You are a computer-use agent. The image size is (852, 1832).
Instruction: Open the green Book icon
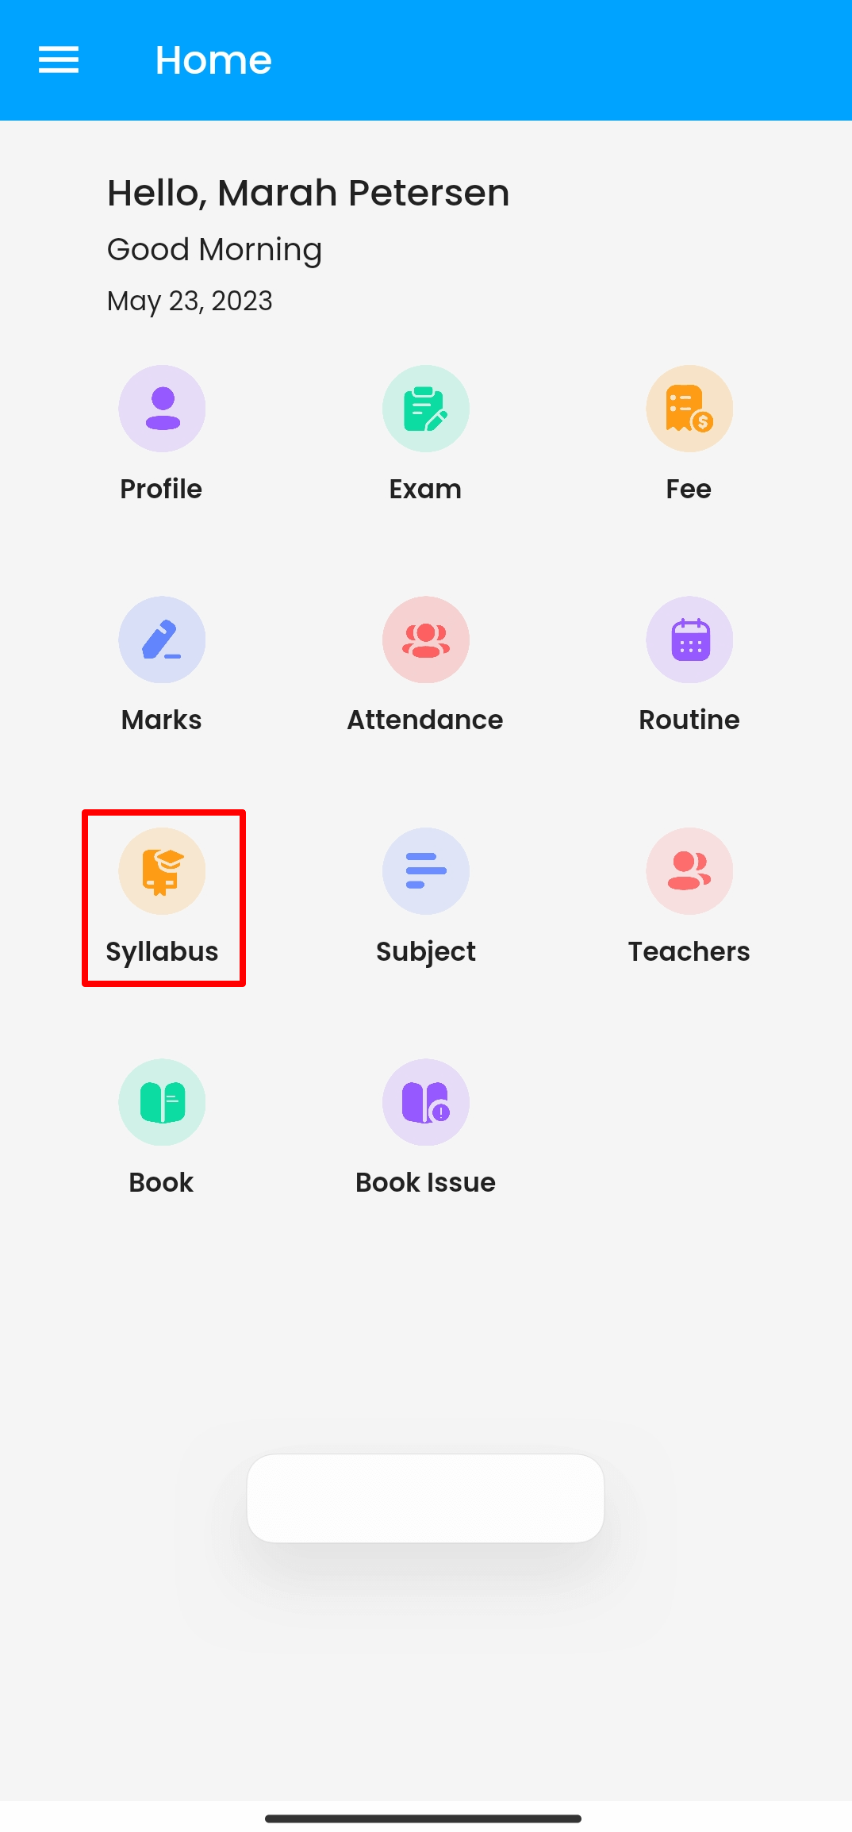tap(162, 1102)
